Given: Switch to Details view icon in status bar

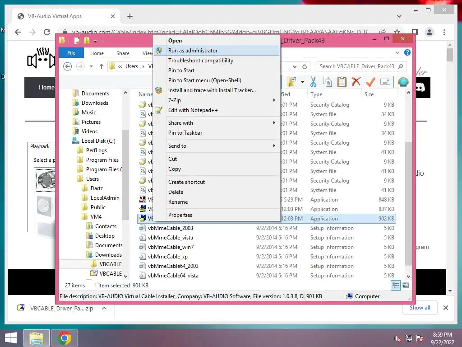Looking at the screenshot, I should click(x=396, y=286).
